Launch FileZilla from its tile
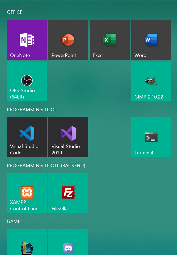The height and width of the screenshot is (255, 177). tap(68, 193)
